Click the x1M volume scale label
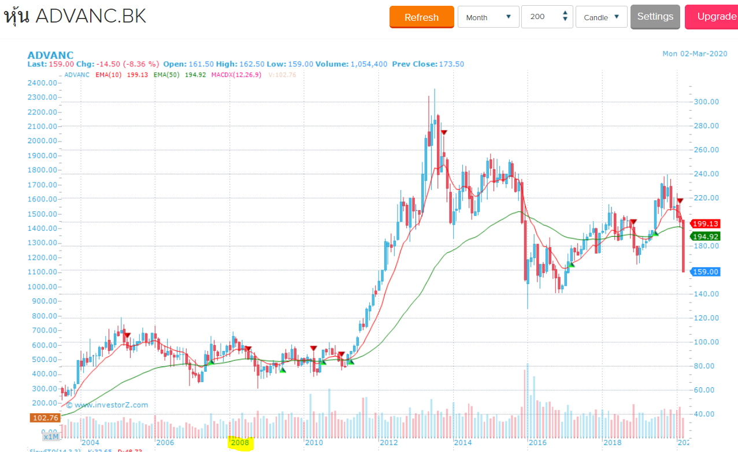The height and width of the screenshot is (452, 738). (x=51, y=437)
